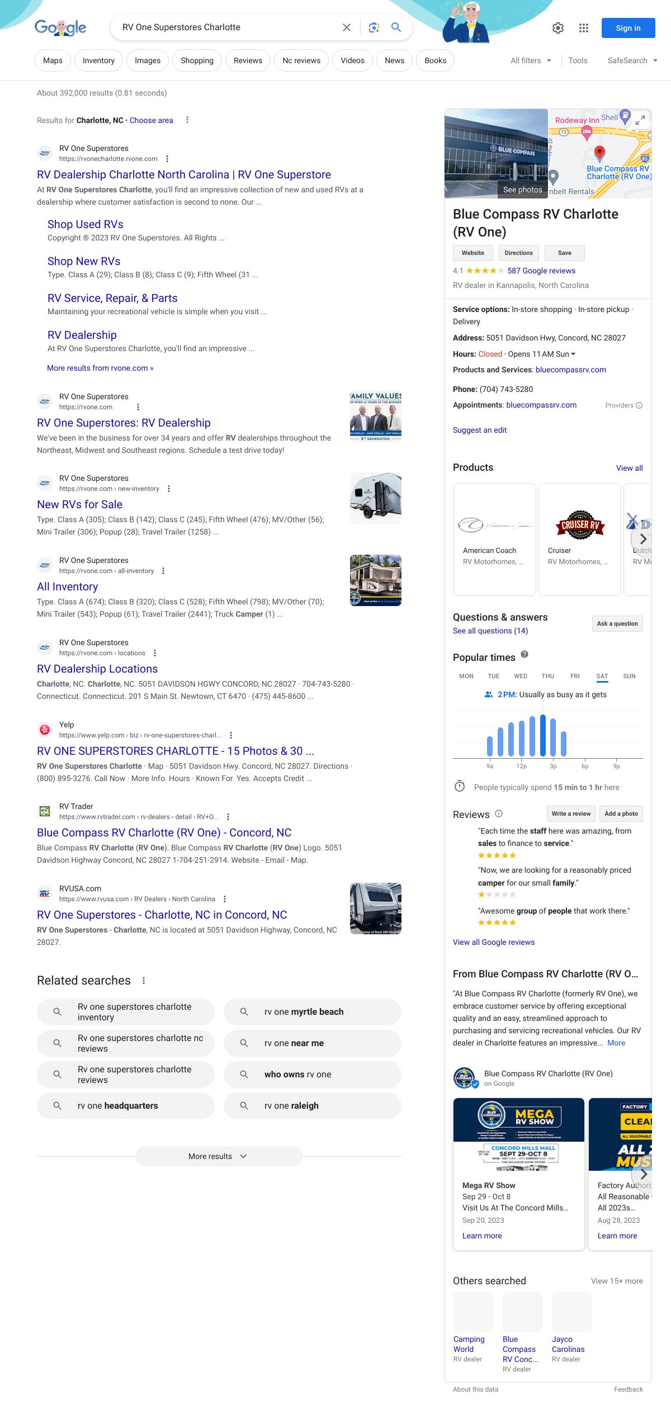Image resolution: width=671 pixels, height=1419 pixels.
Task: Open the settings gear icon
Action: coord(557,28)
